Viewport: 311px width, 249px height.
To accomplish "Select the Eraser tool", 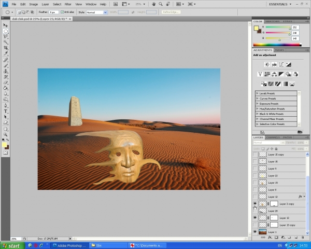I will 6,82.
